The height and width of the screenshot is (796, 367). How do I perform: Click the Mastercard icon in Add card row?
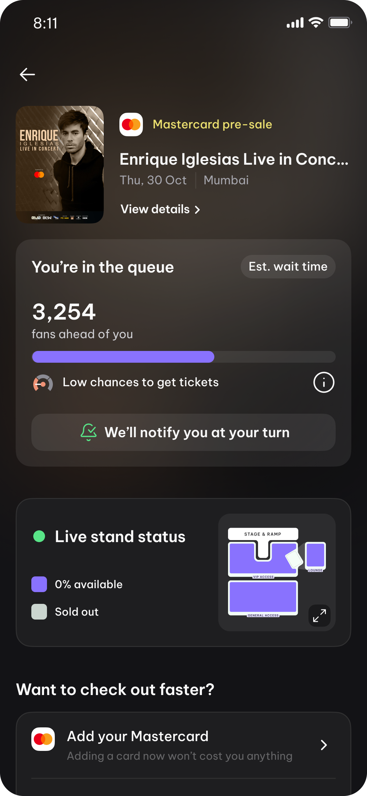pos(43,739)
